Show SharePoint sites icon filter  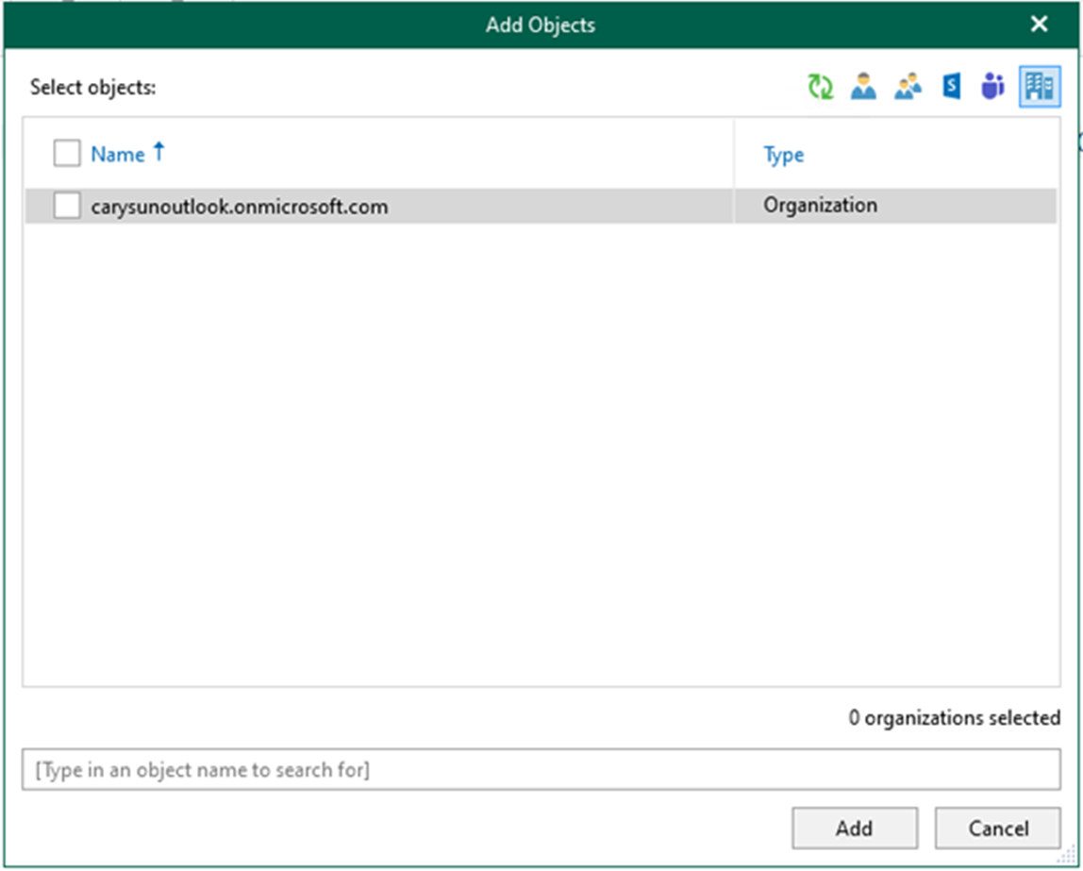[951, 87]
